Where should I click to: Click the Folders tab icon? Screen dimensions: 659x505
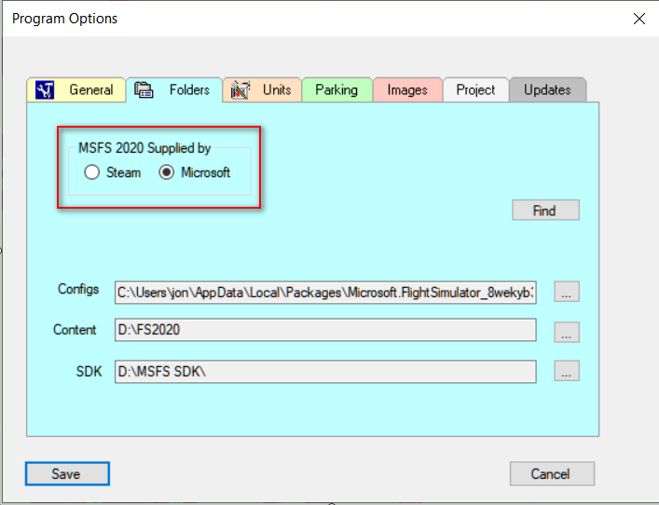click(144, 89)
